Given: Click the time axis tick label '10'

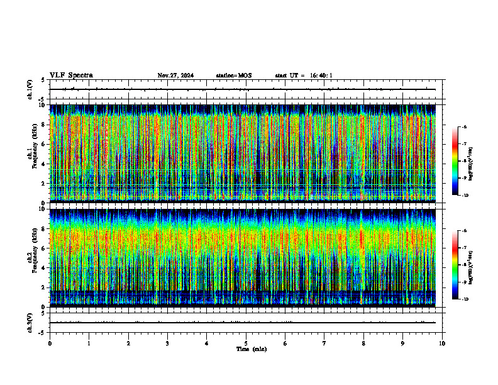Looking at the screenshot, I should [442, 343].
